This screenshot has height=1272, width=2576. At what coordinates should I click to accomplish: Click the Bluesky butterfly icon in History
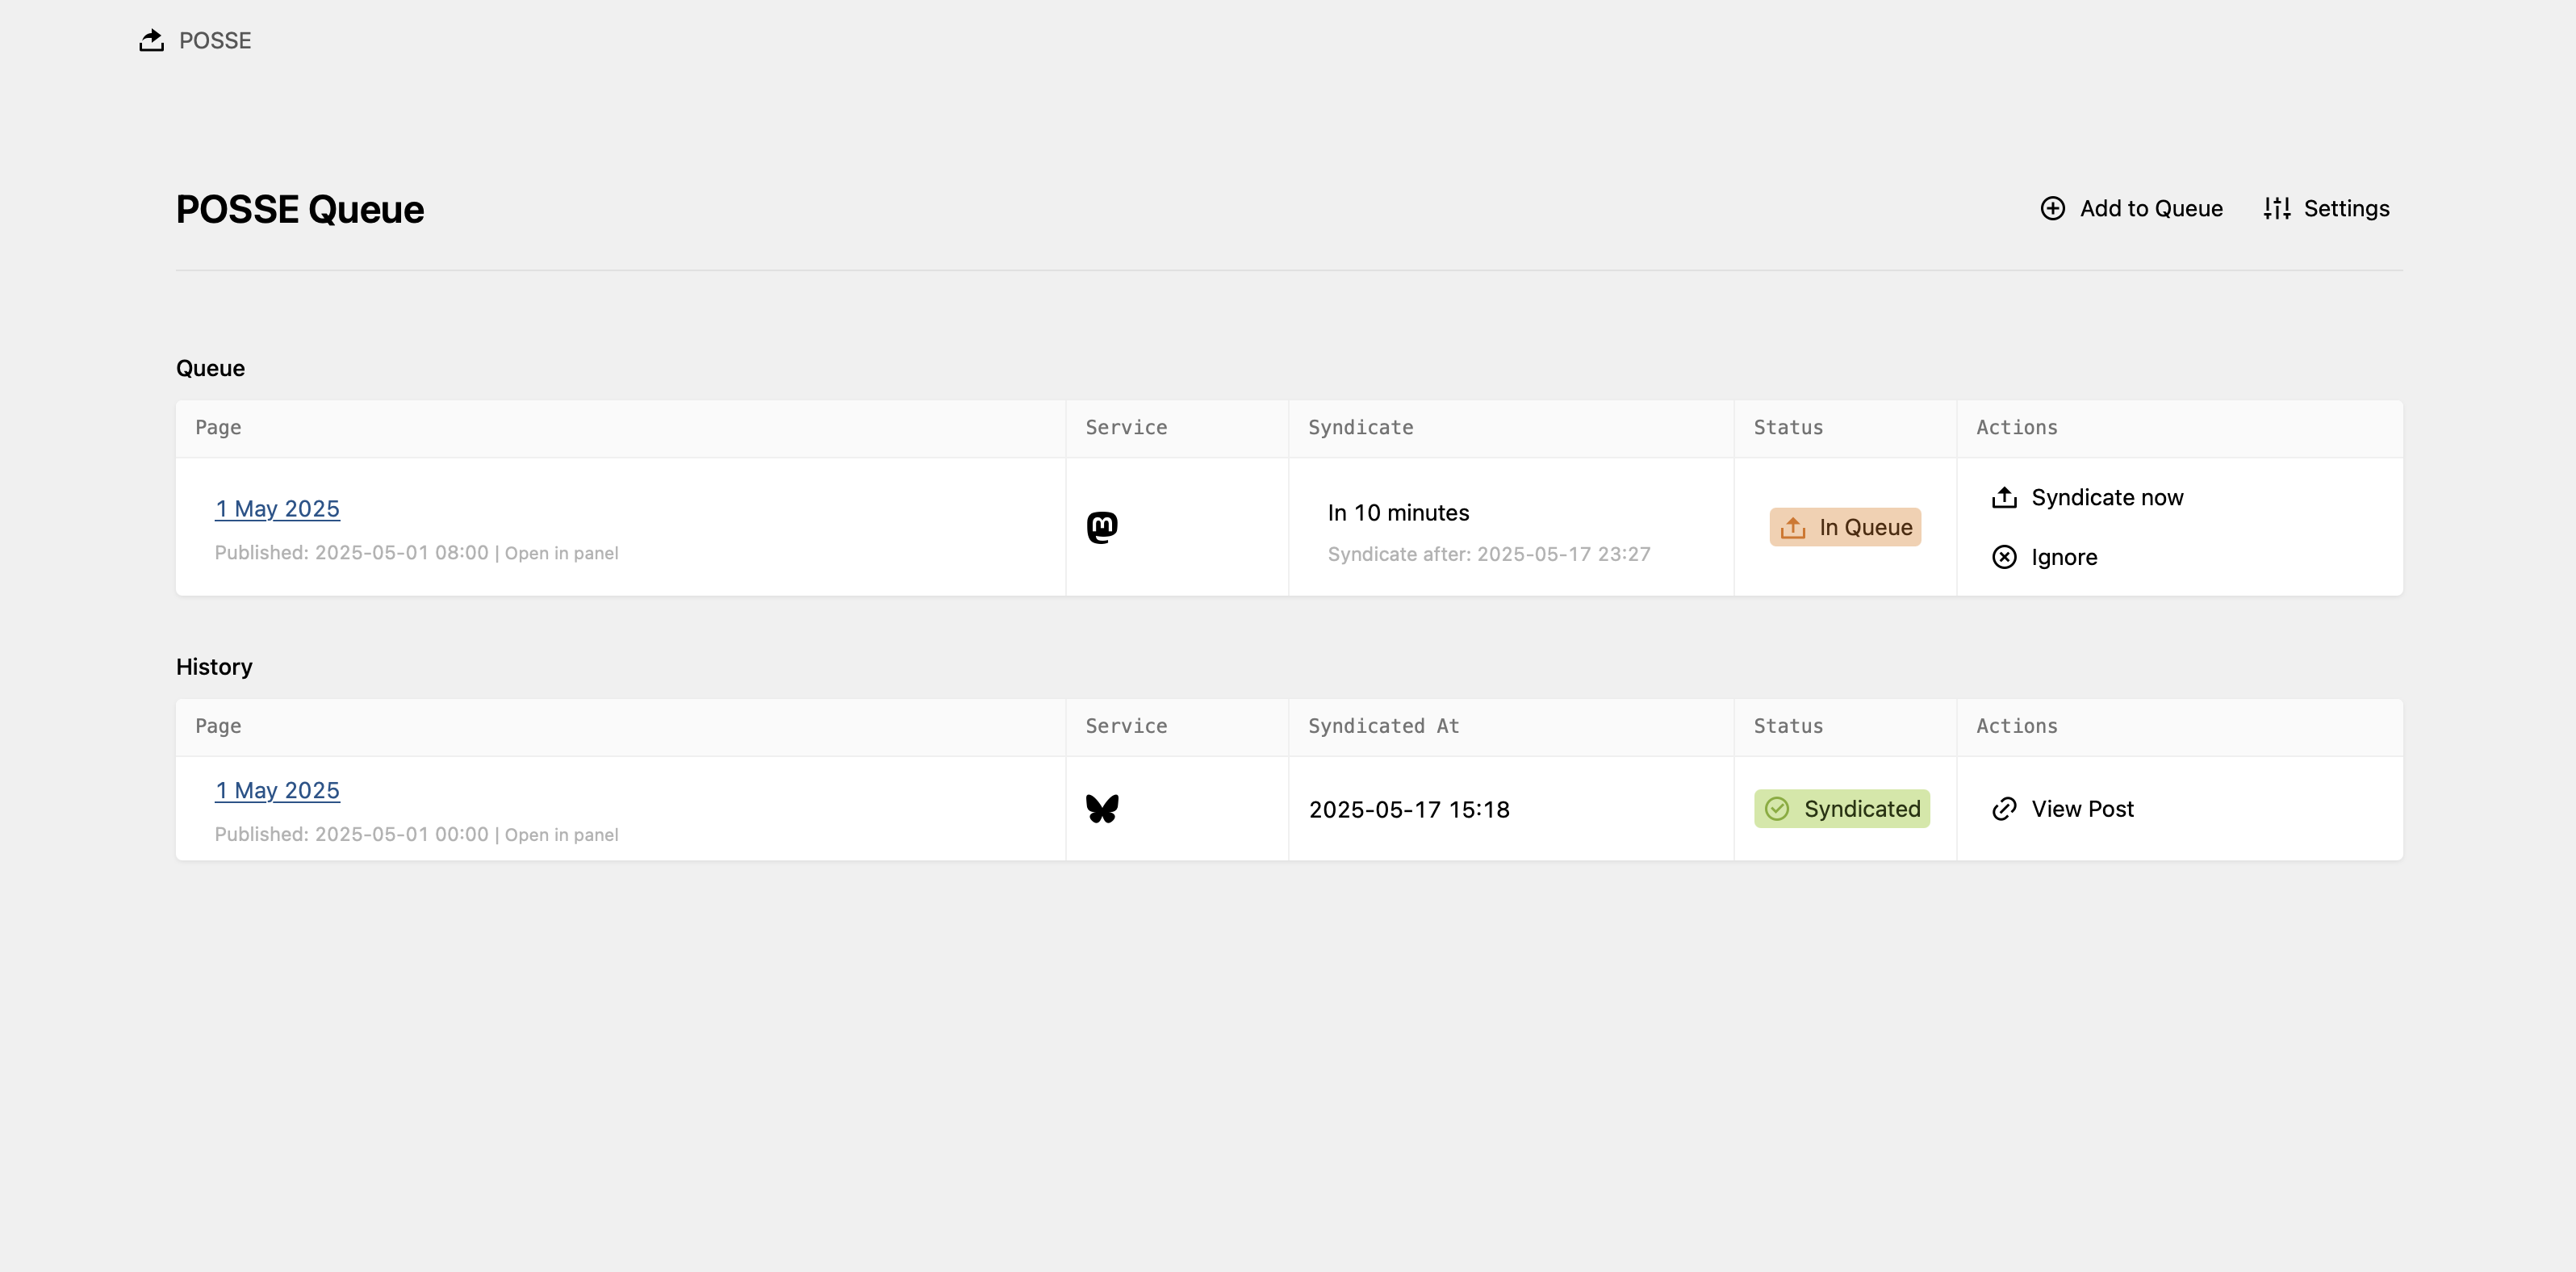(x=1102, y=808)
